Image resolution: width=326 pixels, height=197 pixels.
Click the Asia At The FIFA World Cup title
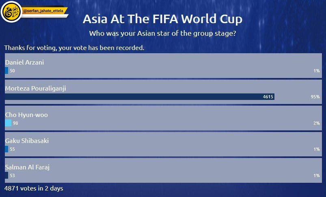click(162, 19)
